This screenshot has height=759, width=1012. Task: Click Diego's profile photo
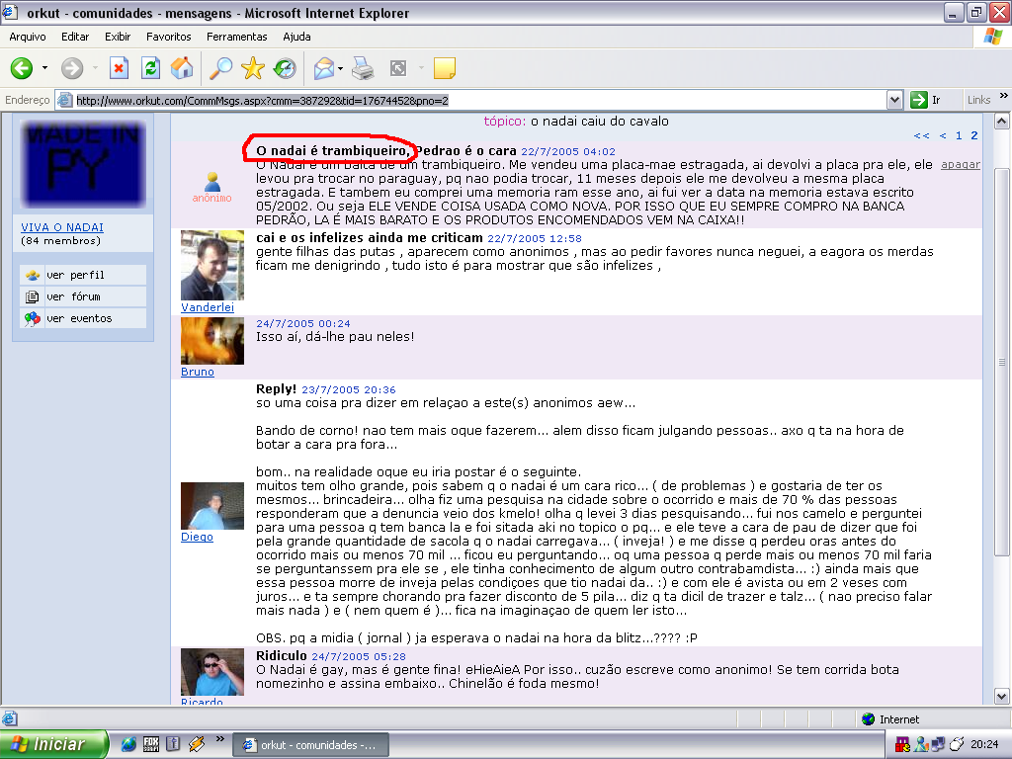212,506
